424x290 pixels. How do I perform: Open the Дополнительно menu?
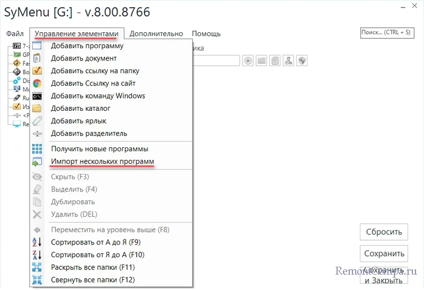click(156, 34)
